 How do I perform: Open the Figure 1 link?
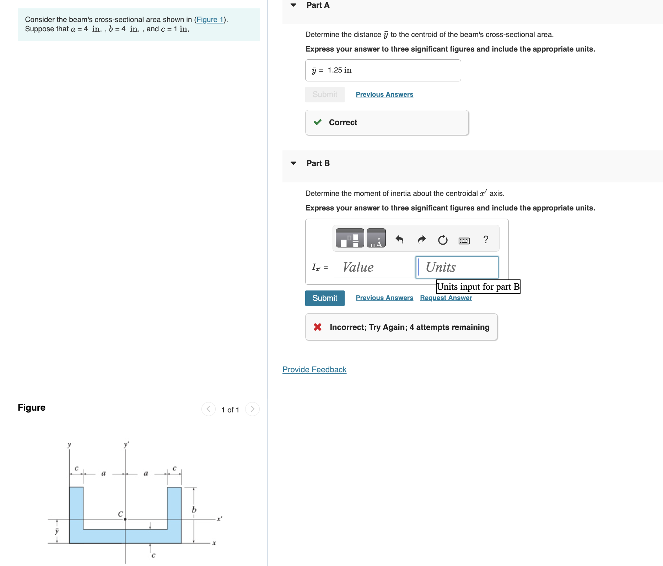coord(210,20)
